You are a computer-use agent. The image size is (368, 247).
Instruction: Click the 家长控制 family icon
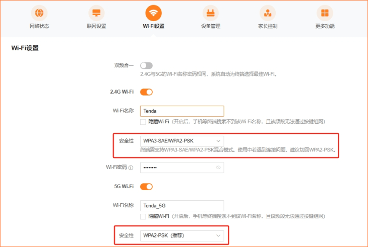coord(268,13)
